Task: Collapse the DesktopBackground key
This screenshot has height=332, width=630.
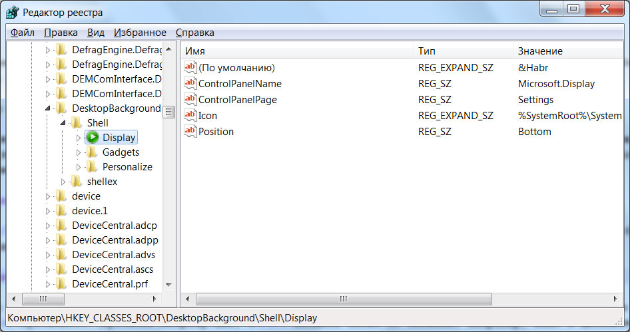Action: (x=48, y=108)
